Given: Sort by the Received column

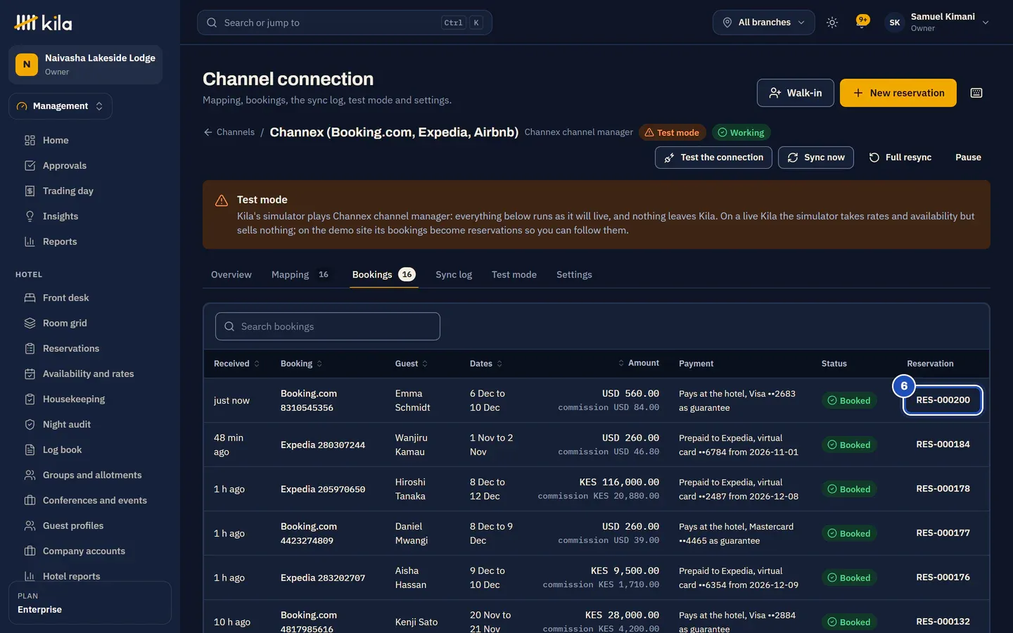Looking at the screenshot, I should [236, 364].
